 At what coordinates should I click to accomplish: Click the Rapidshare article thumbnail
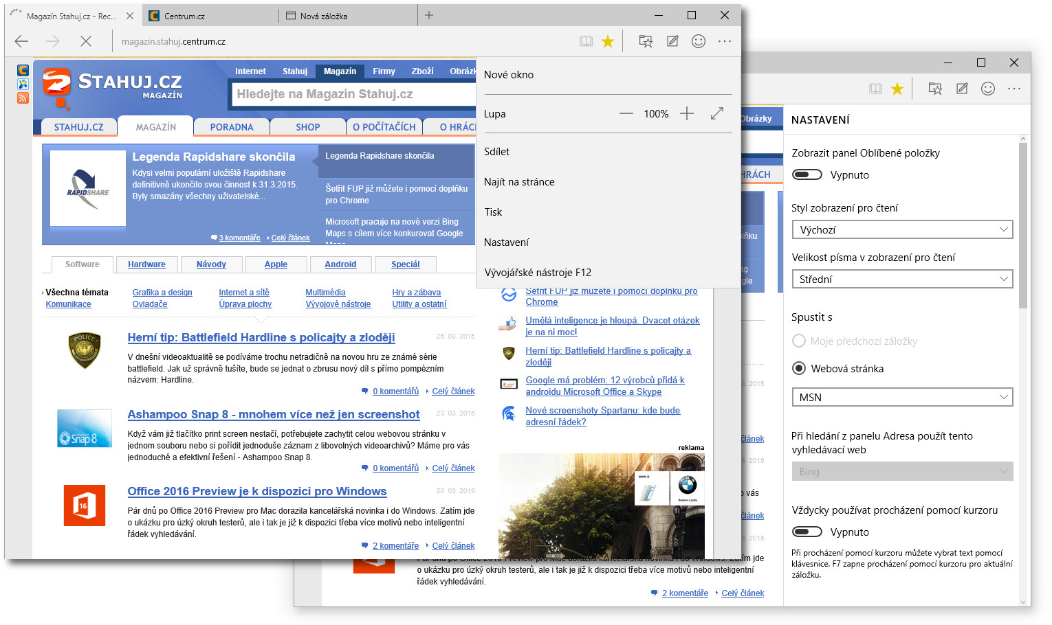pyautogui.click(x=88, y=188)
